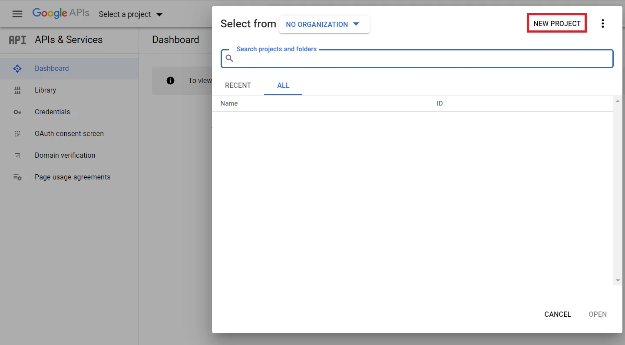Open Page usage agreements via its icon
The image size is (625, 345).
pos(17,177)
